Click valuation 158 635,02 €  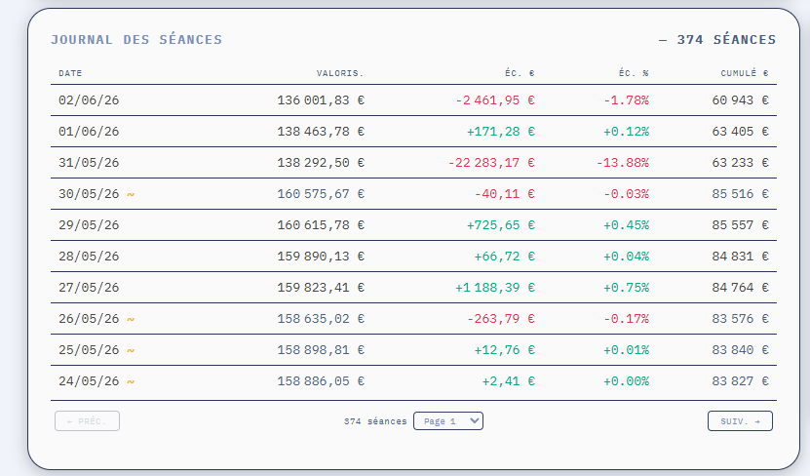pyautogui.click(x=321, y=319)
